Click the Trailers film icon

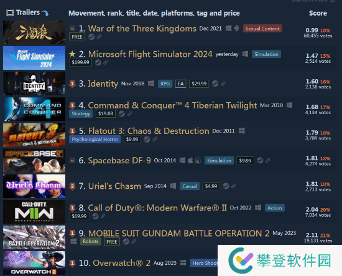pos(10,12)
